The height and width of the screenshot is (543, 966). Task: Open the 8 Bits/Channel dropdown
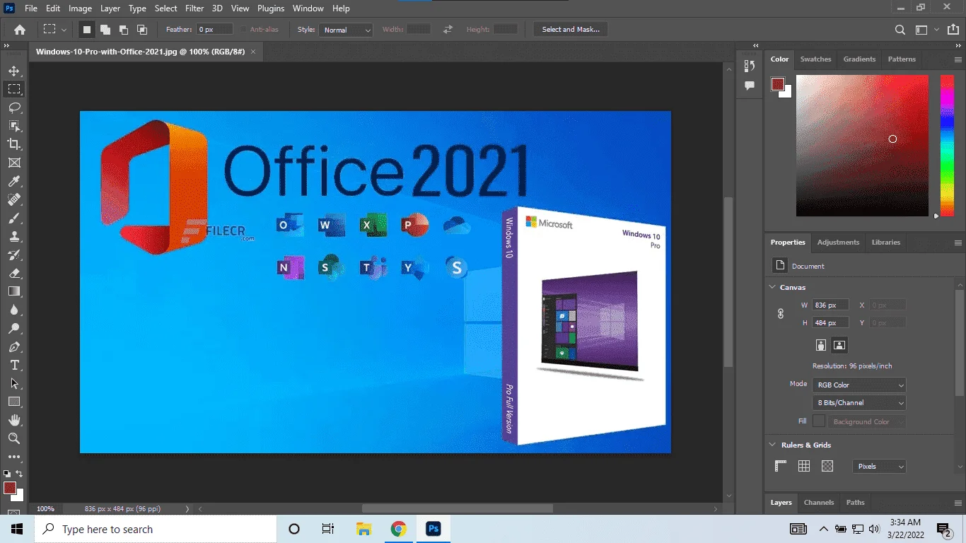[859, 403]
